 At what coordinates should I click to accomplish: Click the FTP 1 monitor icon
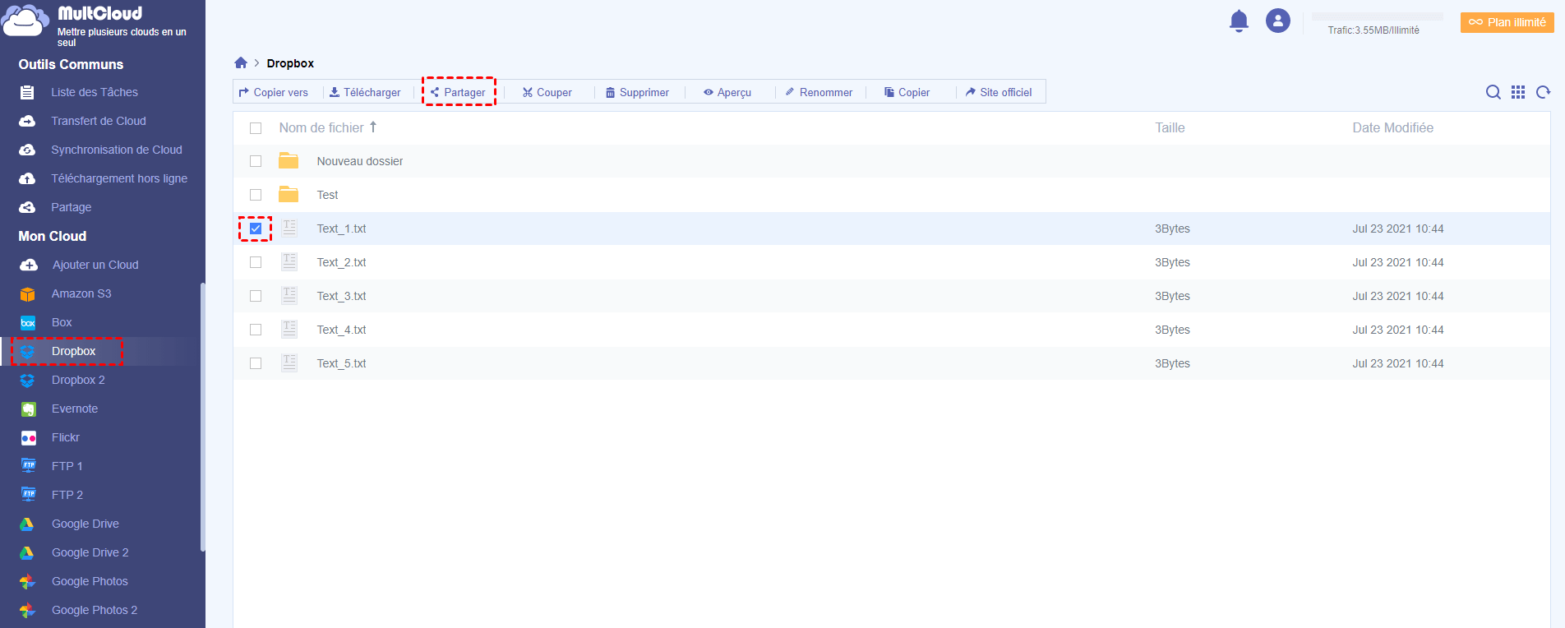[29, 466]
